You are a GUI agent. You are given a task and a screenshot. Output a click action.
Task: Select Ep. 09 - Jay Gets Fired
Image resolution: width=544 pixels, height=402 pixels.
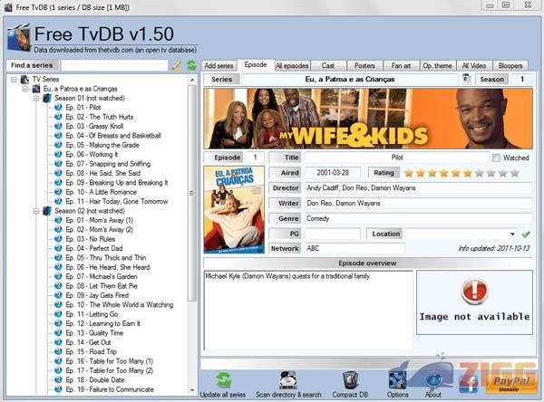tap(97, 295)
